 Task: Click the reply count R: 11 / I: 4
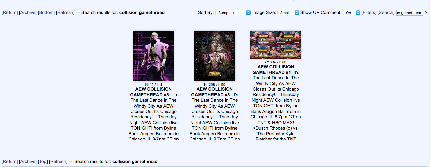[x=153, y=85]
